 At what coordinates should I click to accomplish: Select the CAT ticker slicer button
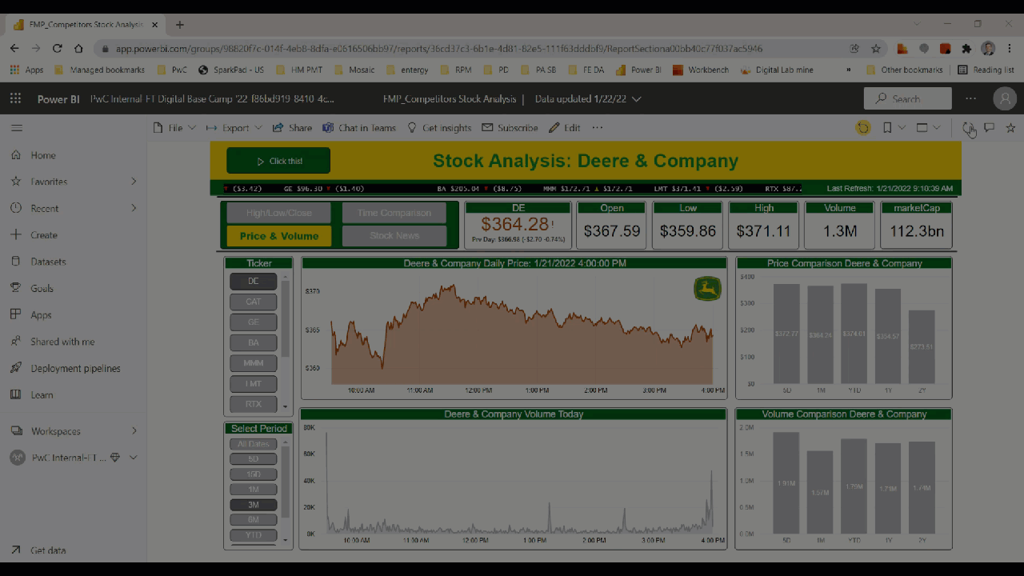pos(253,302)
